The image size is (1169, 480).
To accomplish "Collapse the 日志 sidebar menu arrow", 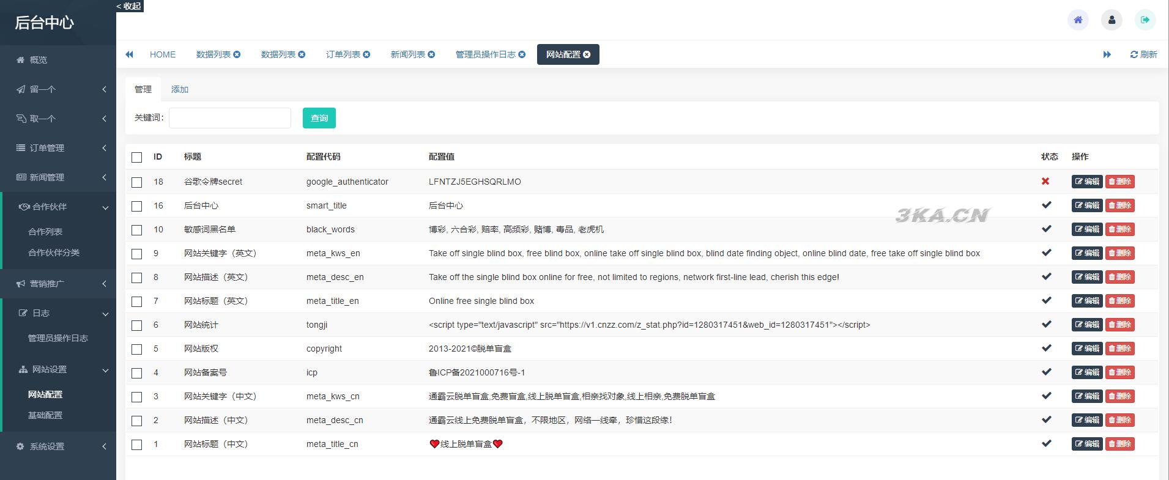I will [105, 314].
